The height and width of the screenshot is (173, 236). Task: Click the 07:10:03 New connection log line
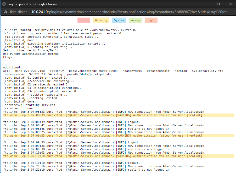(104, 153)
